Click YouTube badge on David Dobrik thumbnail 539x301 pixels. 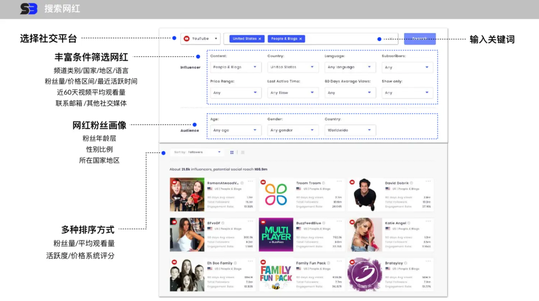coord(352,182)
